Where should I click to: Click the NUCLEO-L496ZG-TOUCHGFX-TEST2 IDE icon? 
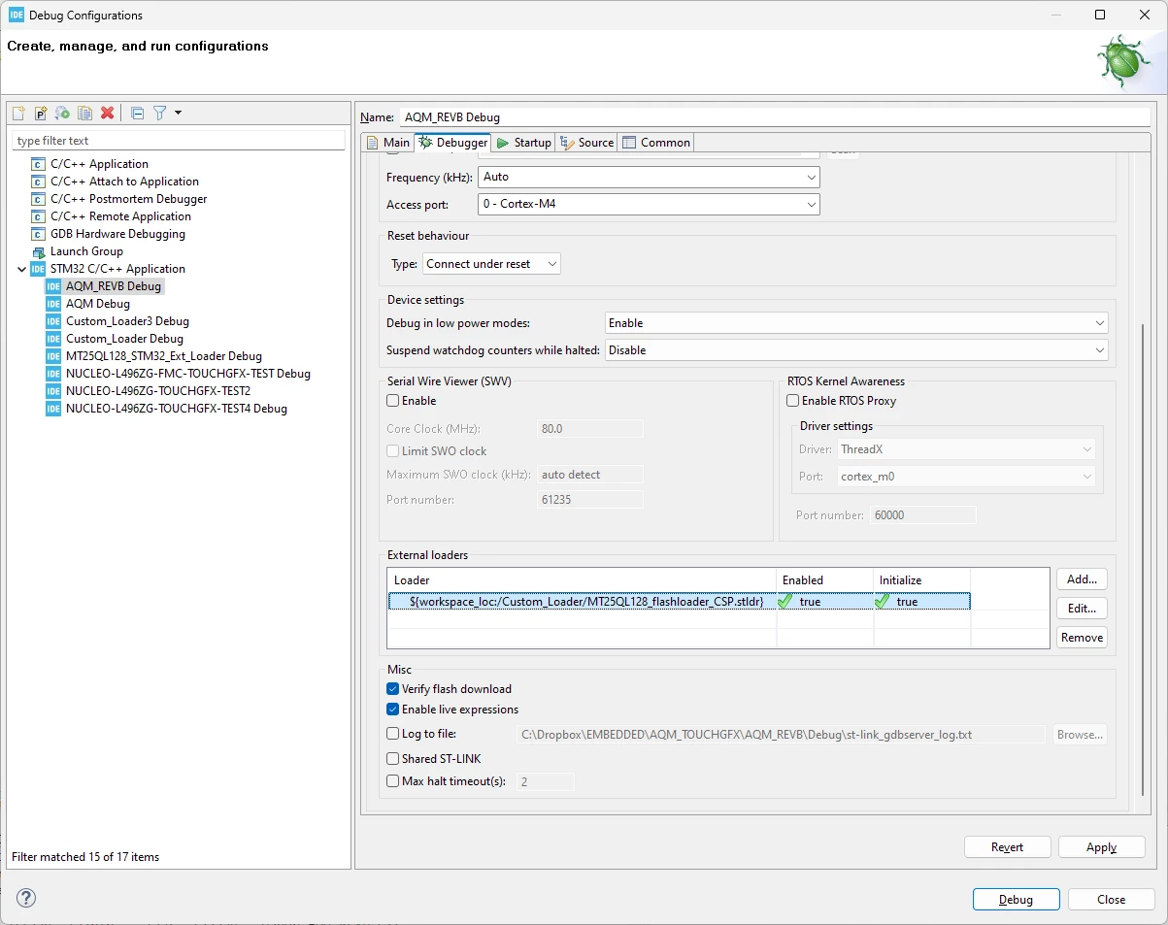[x=53, y=391]
